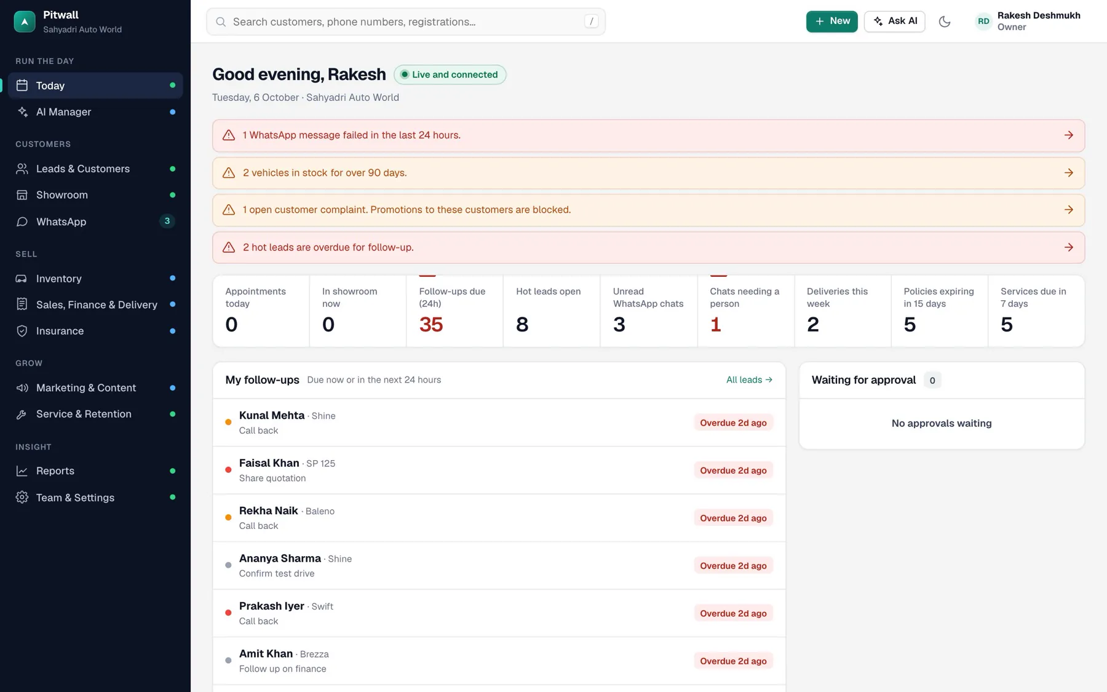Open Rakesh Deshmukh profile menu
This screenshot has width=1107, height=692.
(1028, 22)
